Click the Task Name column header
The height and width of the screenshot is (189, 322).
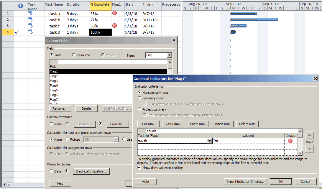click(x=55, y=6)
